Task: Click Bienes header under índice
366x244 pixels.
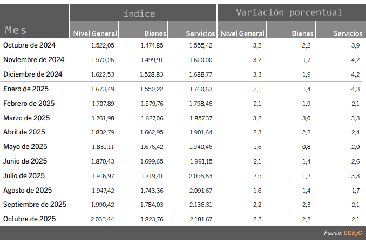Action: 155,33
